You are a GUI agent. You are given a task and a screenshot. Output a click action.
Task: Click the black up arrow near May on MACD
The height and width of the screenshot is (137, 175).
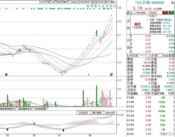click(7, 129)
